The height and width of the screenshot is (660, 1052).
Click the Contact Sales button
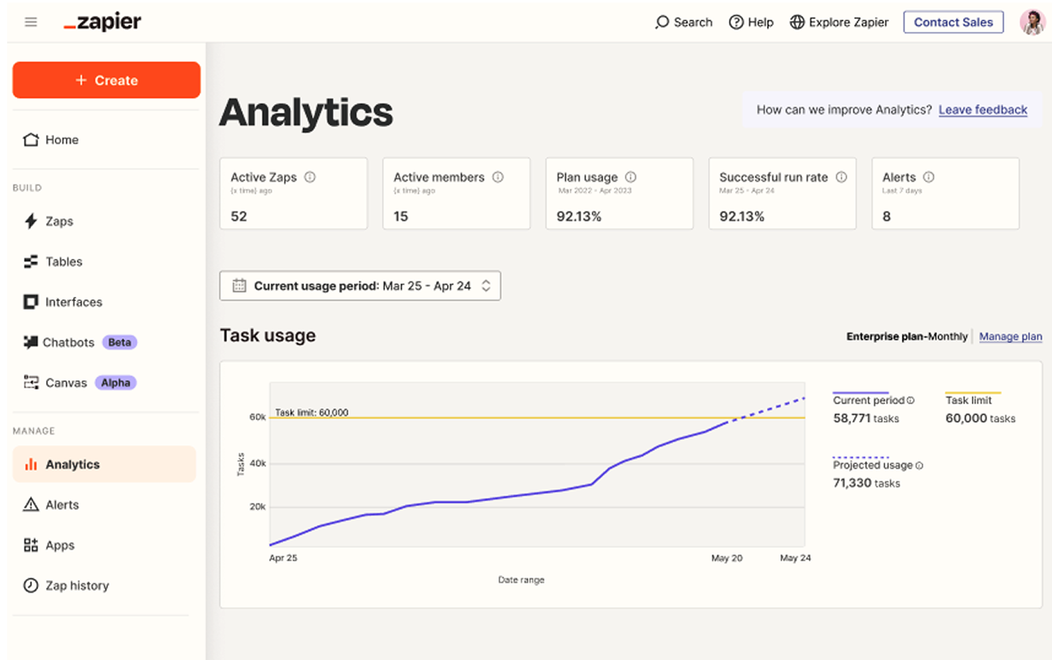[953, 22]
